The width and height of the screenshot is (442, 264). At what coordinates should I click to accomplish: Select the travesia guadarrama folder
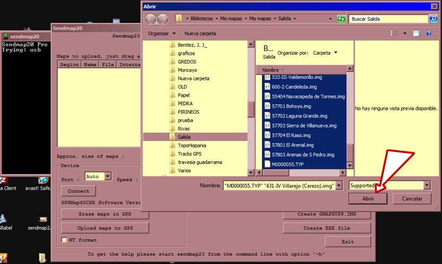tap(200, 162)
